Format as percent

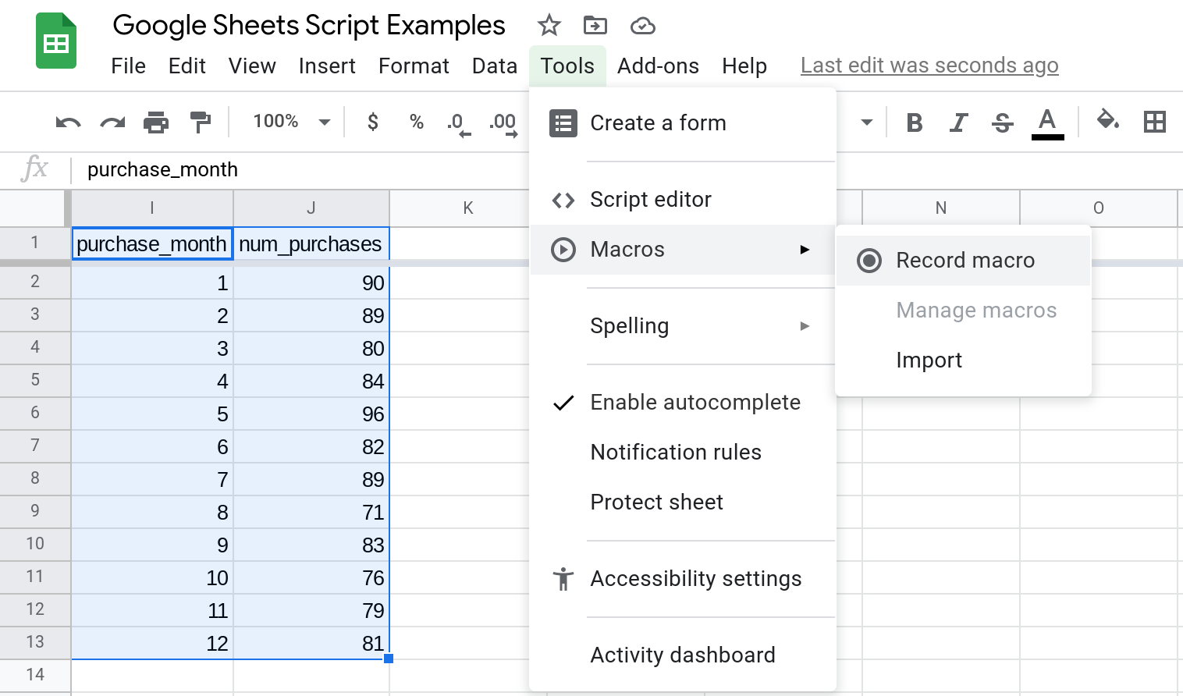point(417,122)
